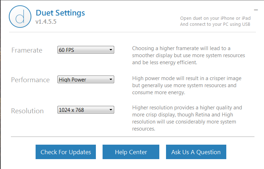Screen dimensions: 264x169
Task: Open the Framerate dropdown showing 60 FPS
Action: tap(86, 50)
